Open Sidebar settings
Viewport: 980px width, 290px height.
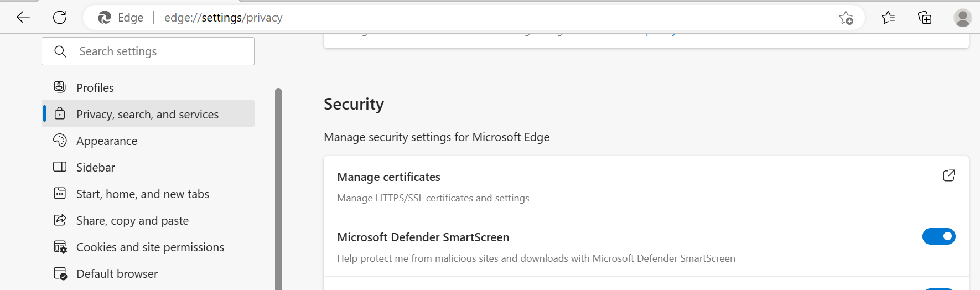click(x=95, y=167)
